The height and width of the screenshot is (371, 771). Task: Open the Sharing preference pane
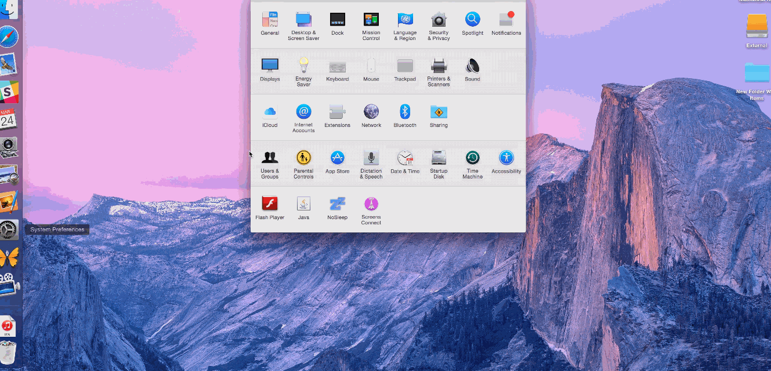click(x=439, y=116)
